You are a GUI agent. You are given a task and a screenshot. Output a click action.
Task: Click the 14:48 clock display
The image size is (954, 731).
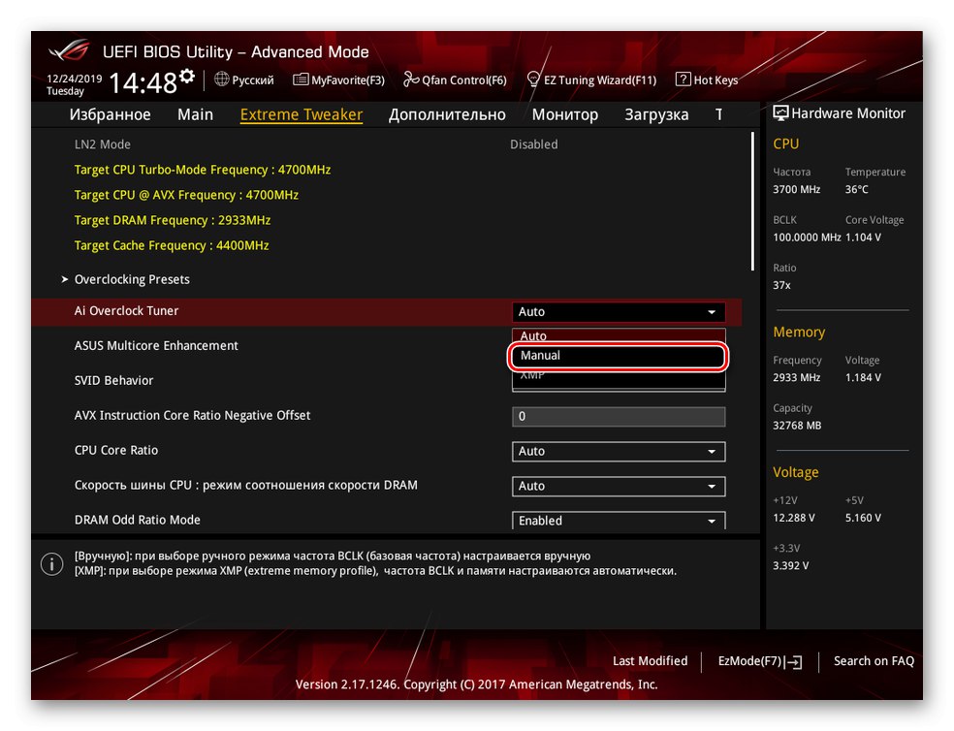pos(143,82)
